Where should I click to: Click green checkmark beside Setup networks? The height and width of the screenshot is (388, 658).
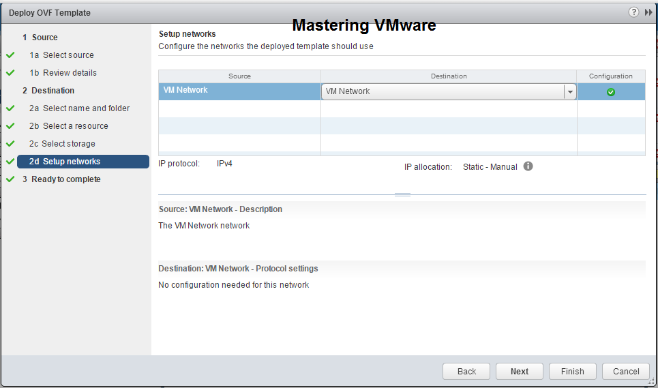point(10,162)
